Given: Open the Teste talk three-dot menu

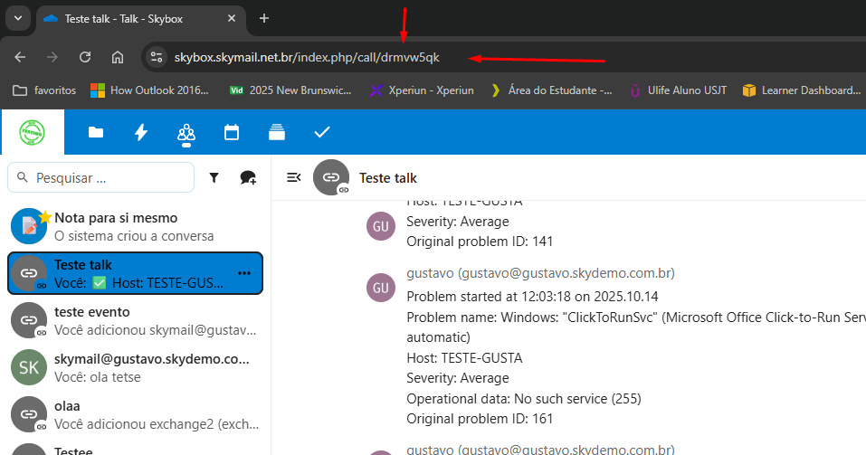Looking at the screenshot, I should coord(244,273).
